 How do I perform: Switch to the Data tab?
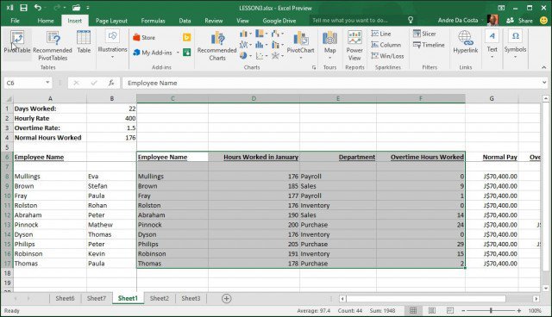tap(185, 21)
